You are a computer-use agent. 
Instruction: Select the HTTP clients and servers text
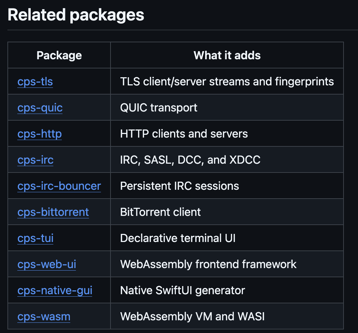pos(184,134)
